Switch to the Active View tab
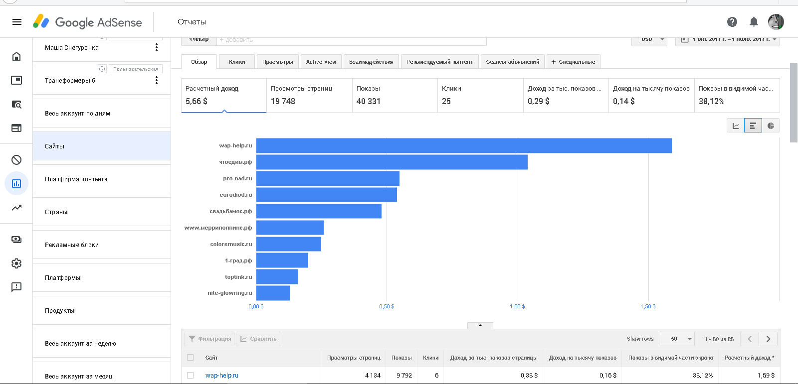The height and width of the screenshot is (384, 798). click(321, 62)
